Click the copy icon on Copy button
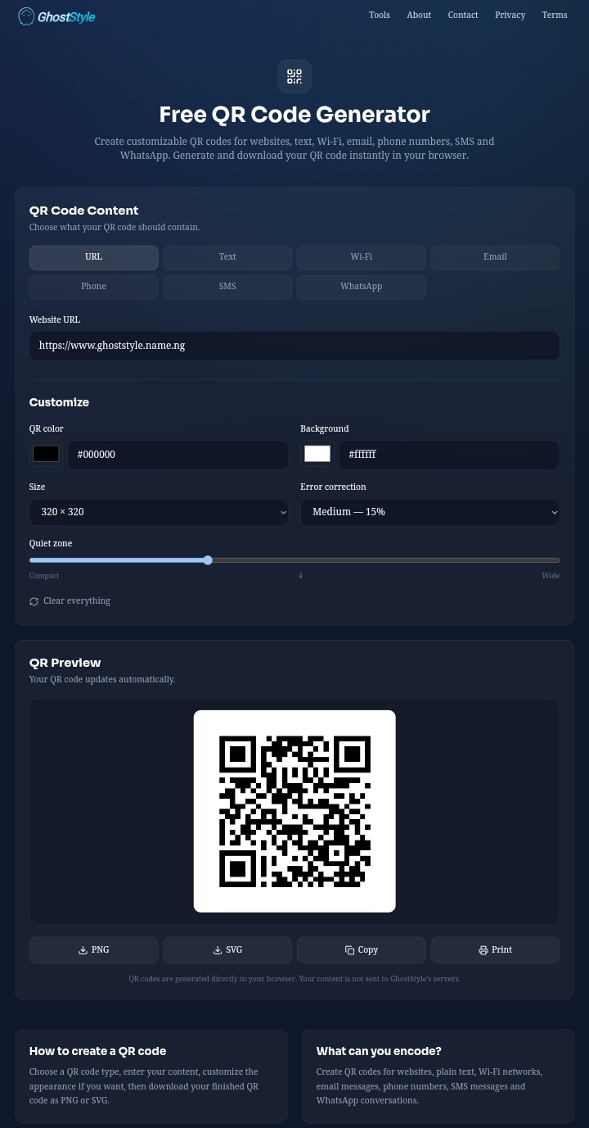The height and width of the screenshot is (1128, 589). [x=350, y=950]
